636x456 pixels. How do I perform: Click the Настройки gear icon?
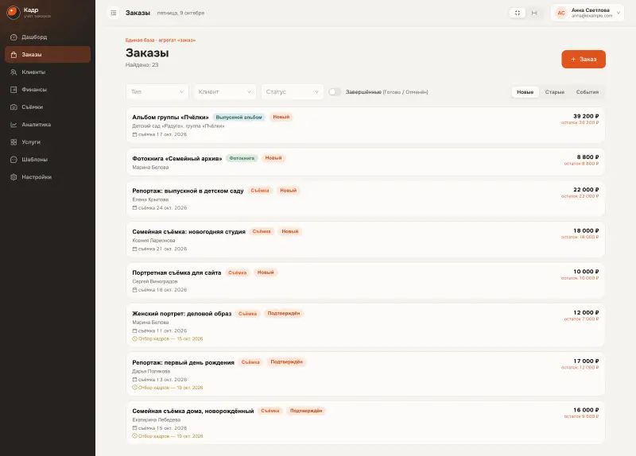point(14,176)
